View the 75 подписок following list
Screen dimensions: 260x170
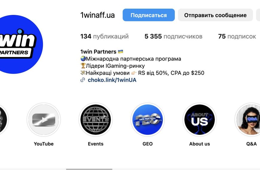237,36
